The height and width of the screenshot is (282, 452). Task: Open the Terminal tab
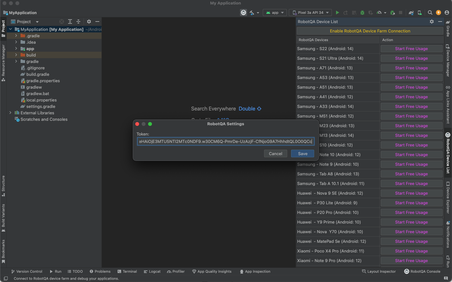point(127,271)
